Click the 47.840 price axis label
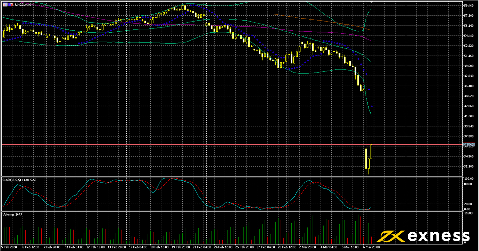The height and width of the screenshot is (251, 479). click(469, 76)
